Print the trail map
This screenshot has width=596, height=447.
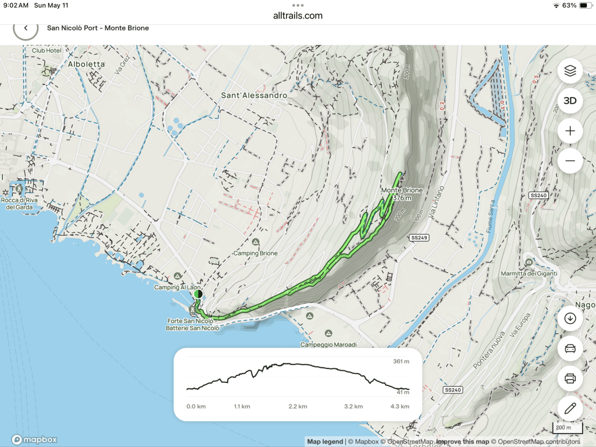tap(570, 378)
